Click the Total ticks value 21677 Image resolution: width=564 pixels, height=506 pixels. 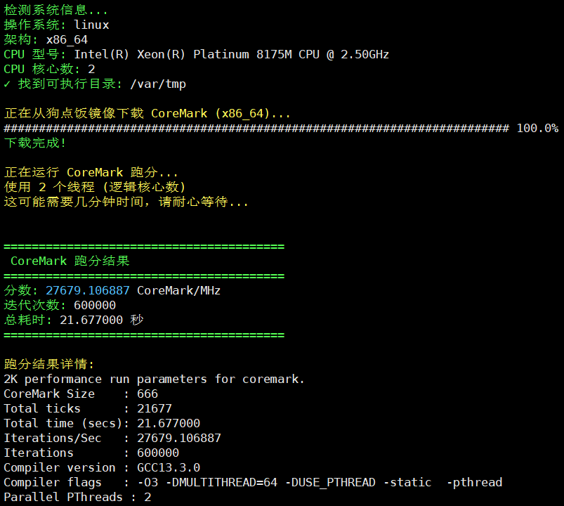click(155, 408)
